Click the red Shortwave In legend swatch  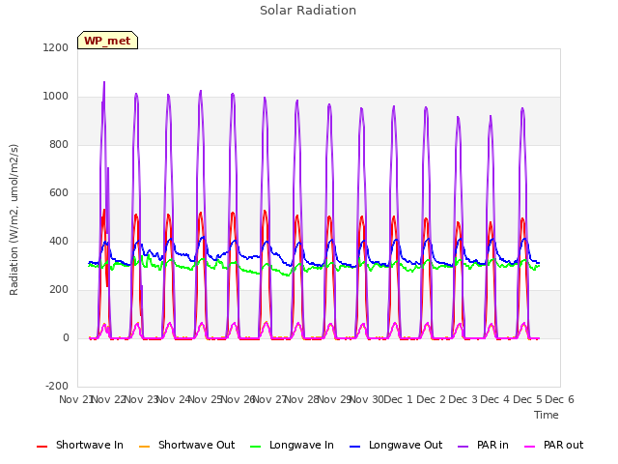coord(42,447)
